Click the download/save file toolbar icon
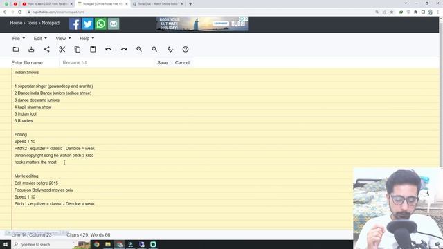The image size is (443, 249). click(x=31, y=49)
